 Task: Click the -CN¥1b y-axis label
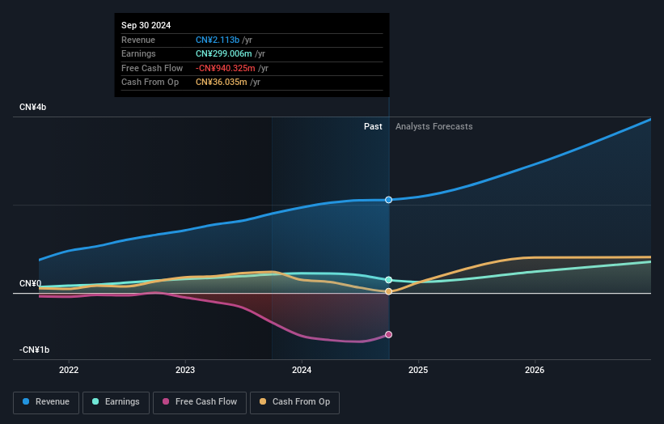34,350
